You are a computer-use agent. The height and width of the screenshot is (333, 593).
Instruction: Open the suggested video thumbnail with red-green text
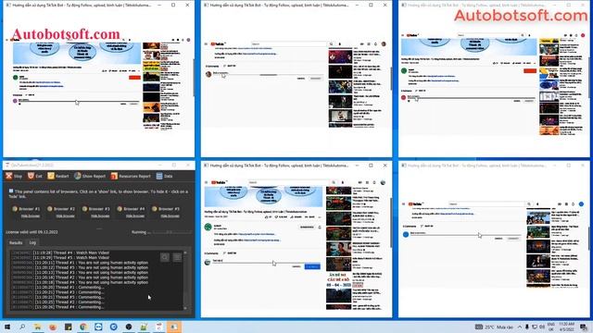point(338,279)
